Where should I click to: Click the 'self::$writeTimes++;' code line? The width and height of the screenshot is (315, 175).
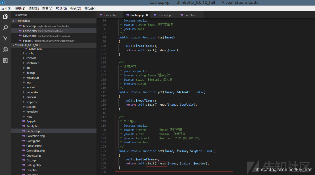coord(142,160)
